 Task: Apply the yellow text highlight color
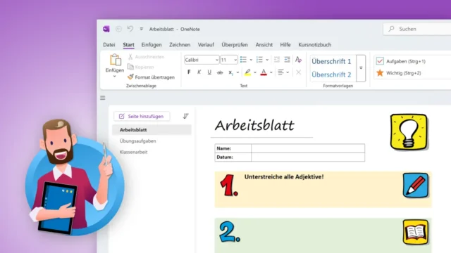coord(247,72)
